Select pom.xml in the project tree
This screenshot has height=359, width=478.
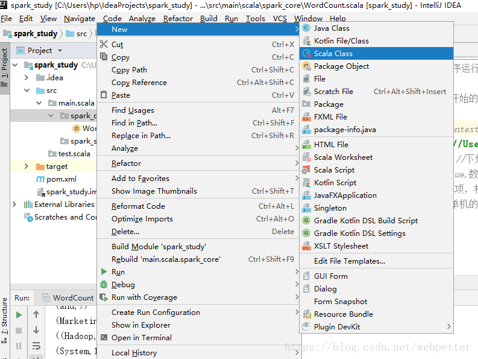pyautogui.click(x=61, y=179)
